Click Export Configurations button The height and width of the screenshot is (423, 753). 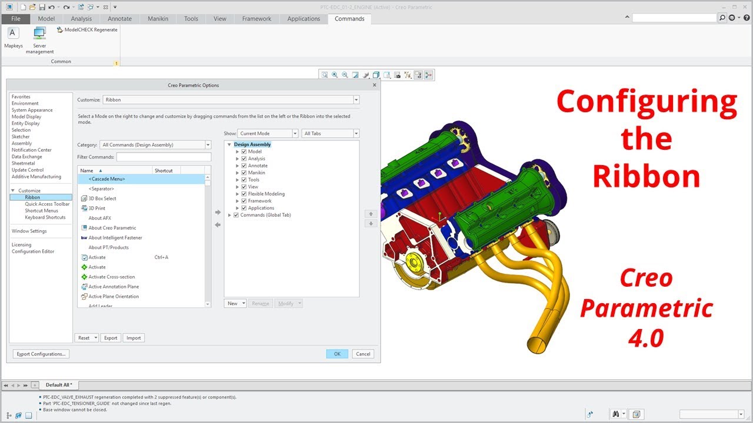coord(41,354)
